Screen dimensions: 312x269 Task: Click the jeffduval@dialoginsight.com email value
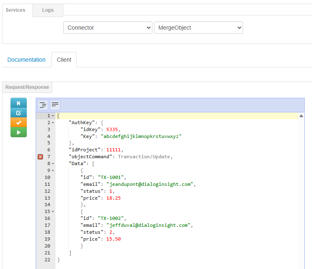(x=148, y=225)
